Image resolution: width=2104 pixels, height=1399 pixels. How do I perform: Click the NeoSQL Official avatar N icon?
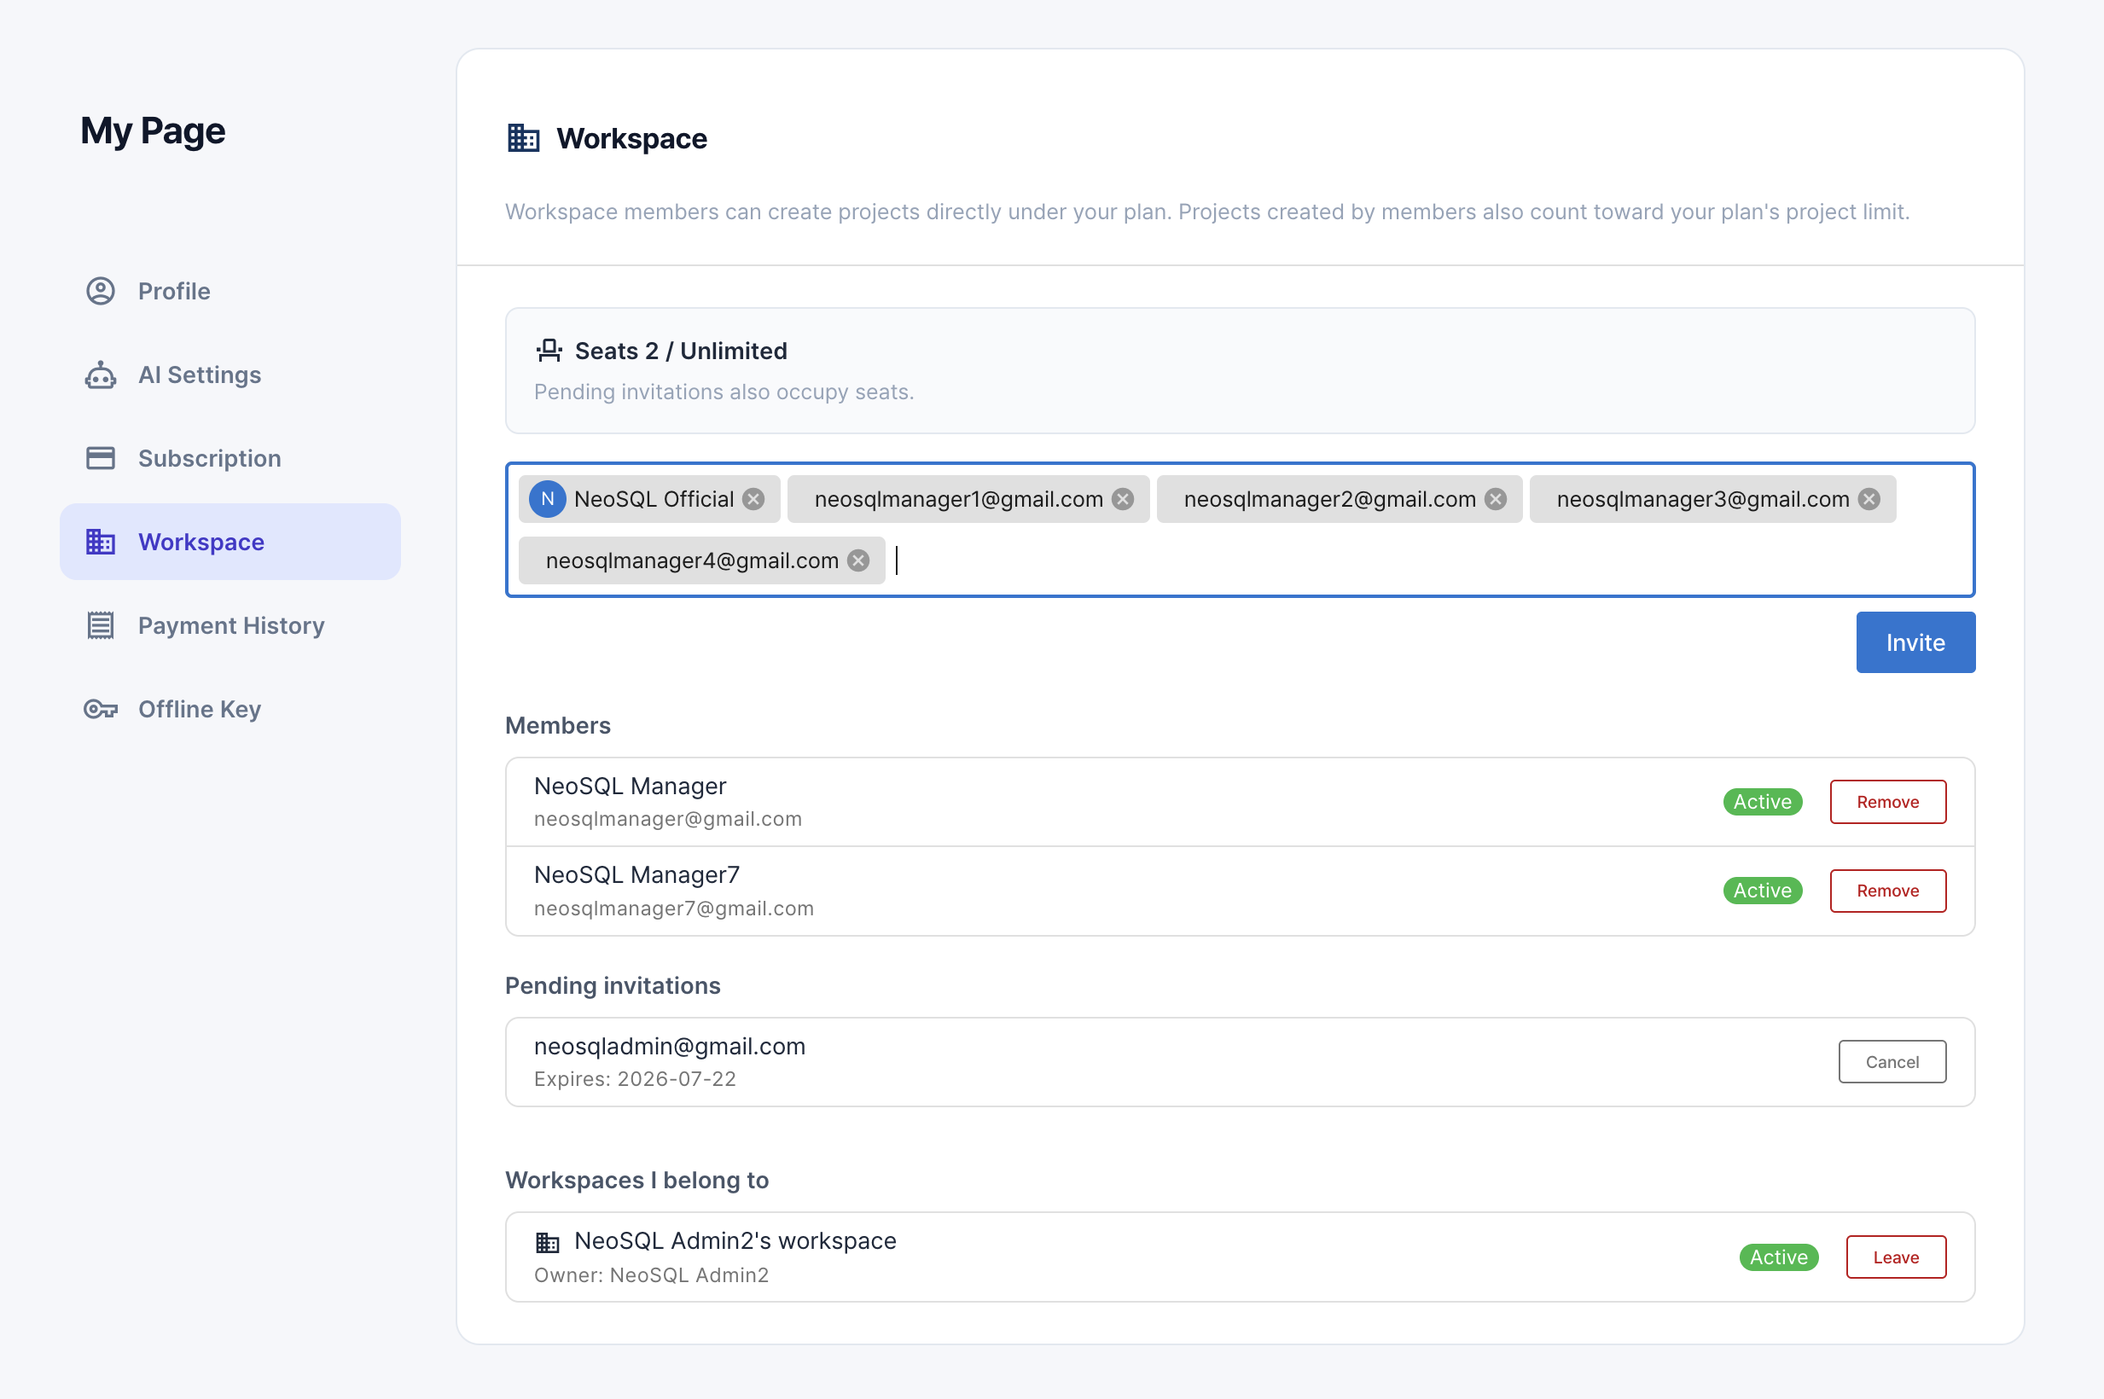548,499
